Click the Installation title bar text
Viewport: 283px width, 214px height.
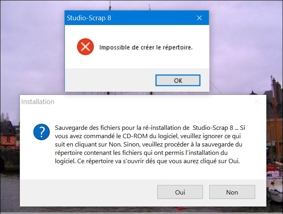38,102
